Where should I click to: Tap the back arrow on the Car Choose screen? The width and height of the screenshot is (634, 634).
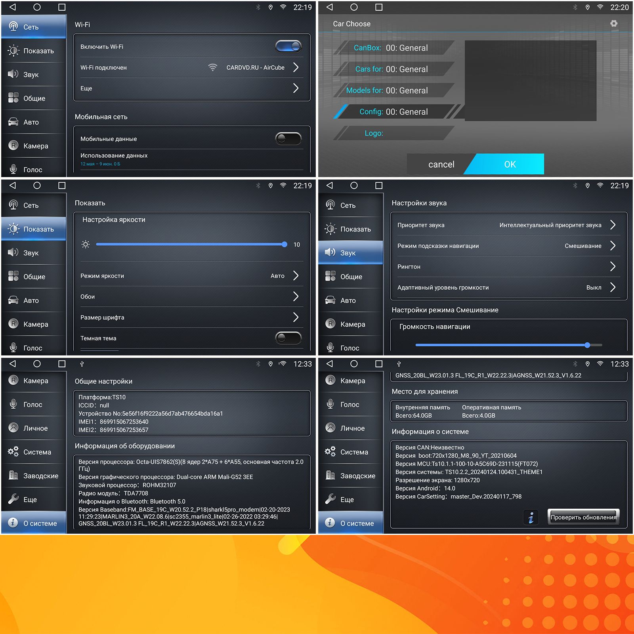pyautogui.click(x=330, y=7)
